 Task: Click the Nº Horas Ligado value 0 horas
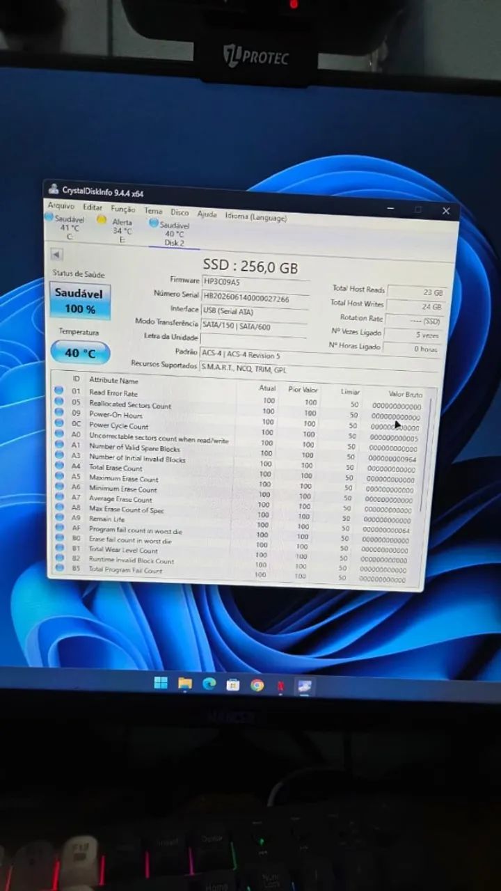tap(412, 349)
